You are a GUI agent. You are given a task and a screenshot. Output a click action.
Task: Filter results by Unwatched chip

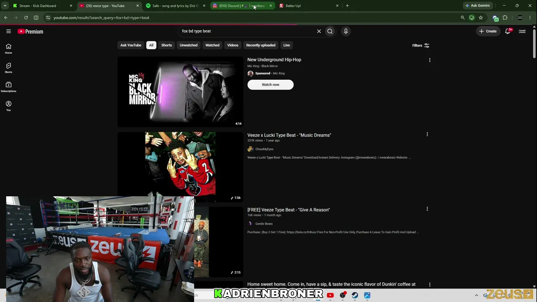click(189, 45)
